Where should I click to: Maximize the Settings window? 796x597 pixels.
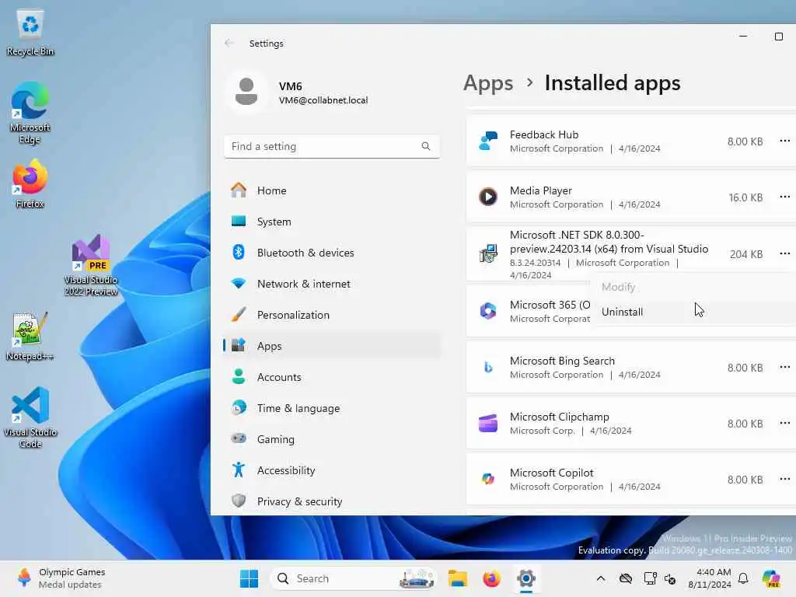tap(778, 37)
